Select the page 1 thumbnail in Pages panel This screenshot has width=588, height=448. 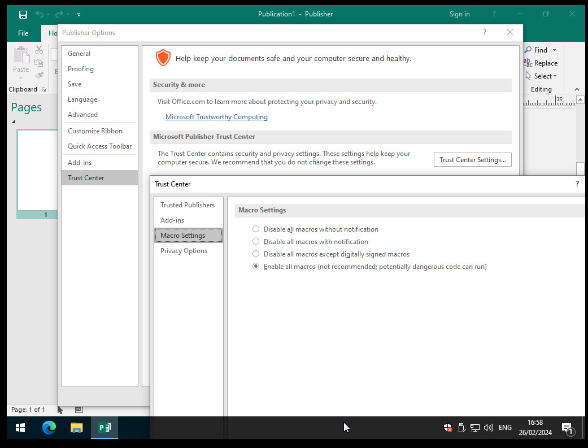[x=37, y=169]
